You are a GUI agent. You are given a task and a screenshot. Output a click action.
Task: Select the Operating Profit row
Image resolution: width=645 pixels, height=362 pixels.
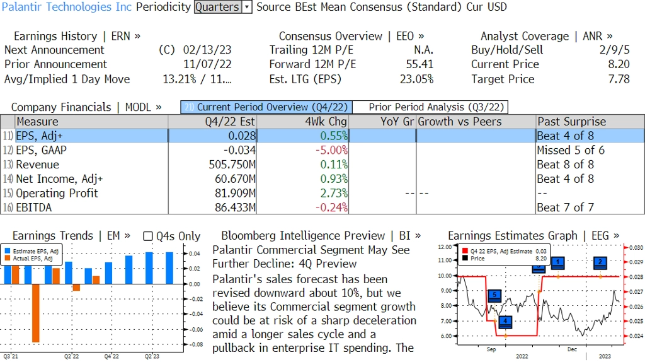[322, 194]
